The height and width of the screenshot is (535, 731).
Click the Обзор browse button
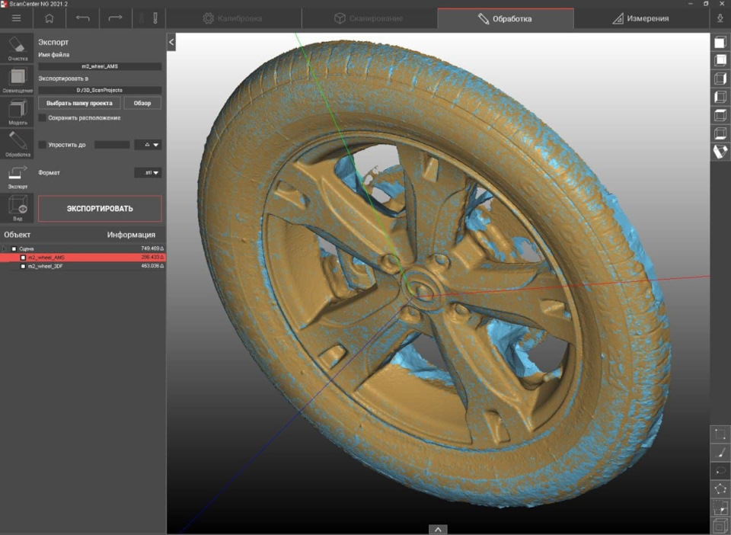[x=142, y=103]
